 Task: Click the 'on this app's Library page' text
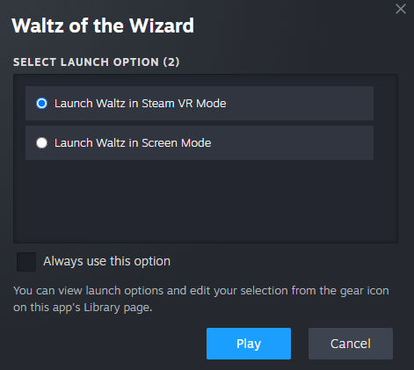coord(83,308)
